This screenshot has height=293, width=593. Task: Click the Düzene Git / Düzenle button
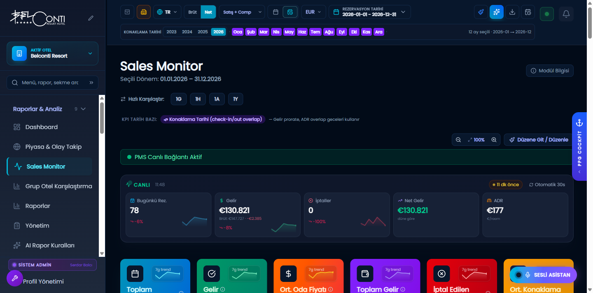point(539,140)
